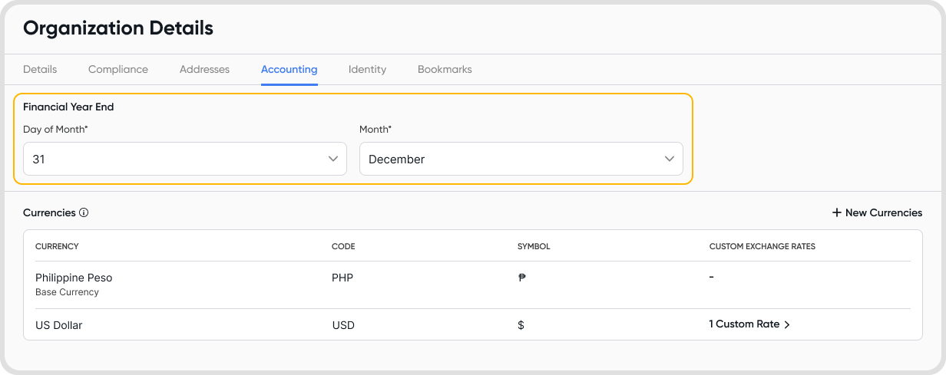
Task: Switch to the Details tab
Action: 40,69
